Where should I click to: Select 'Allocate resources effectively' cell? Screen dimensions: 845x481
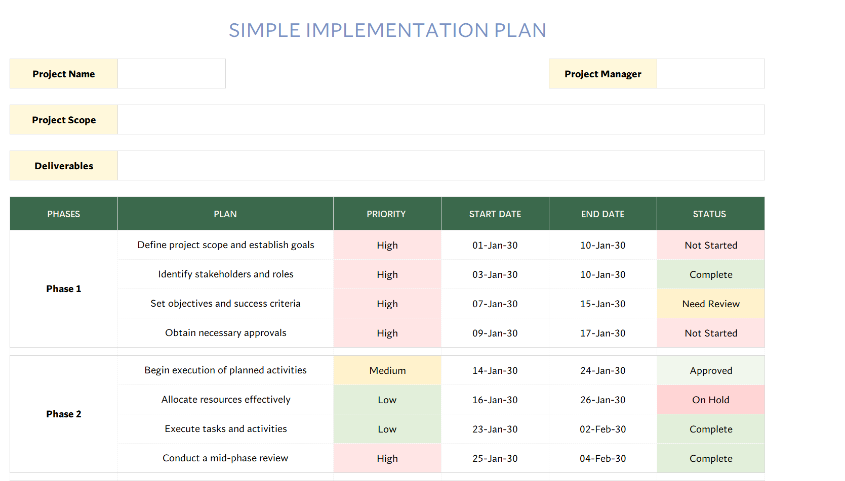pos(225,400)
